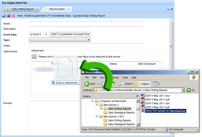This screenshot has height=137, width=202.
Task: Click the Back arrow in Explorer window
Action: click(87, 84)
